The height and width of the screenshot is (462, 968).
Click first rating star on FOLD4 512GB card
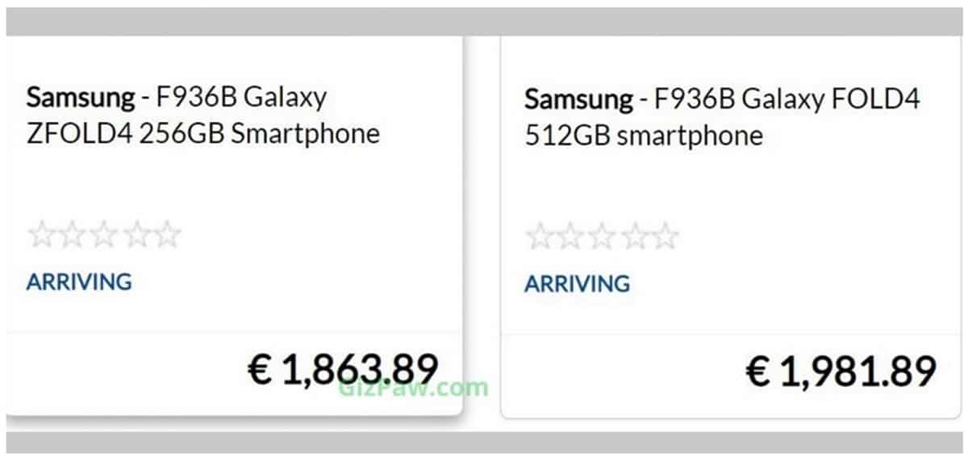(540, 237)
